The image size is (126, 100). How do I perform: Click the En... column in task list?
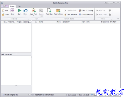point(5,22)
